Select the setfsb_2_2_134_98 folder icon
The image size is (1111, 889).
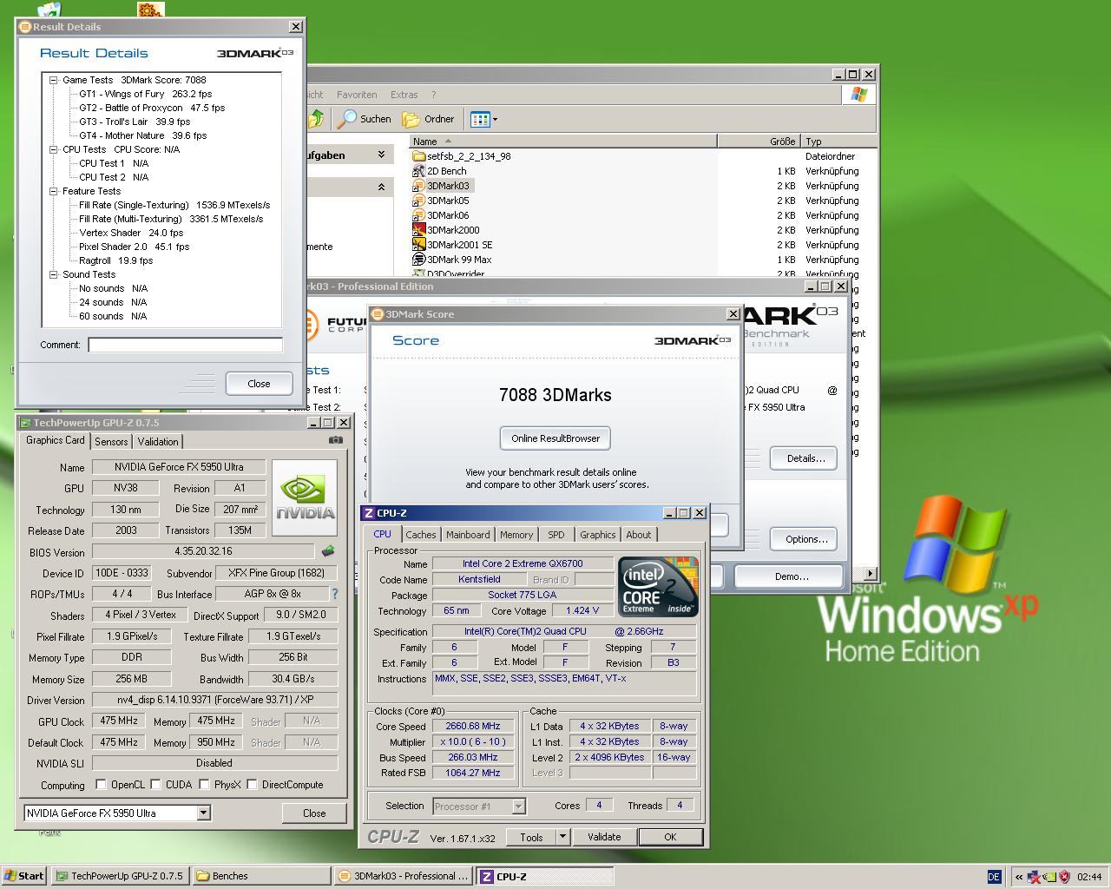click(419, 156)
